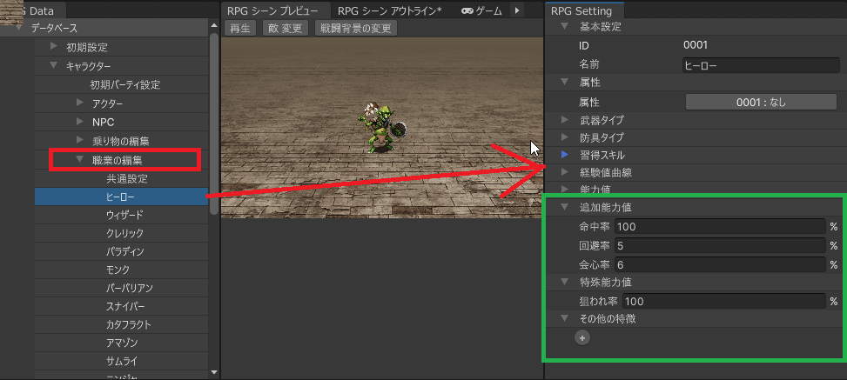The height and width of the screenshot is (380, 847).
Task: Expand the 武器タイプ section
Action: (564, 119)
